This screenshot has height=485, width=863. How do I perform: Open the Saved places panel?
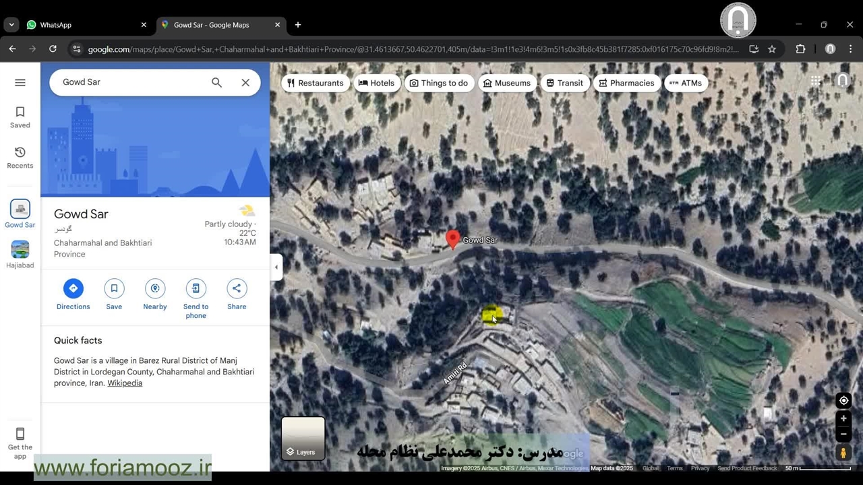pyautogui.click(x=20, y=117)
